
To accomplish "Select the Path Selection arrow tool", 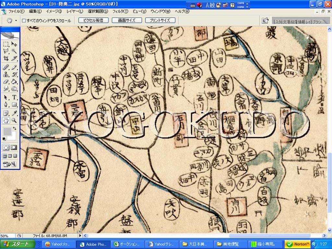I will pyautogui.click(x=6, y=98).
